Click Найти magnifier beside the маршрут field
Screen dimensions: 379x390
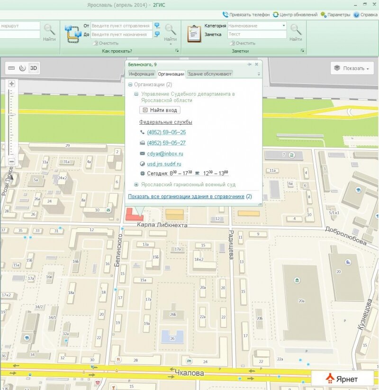pyautogui.click(x=49, y=32)
